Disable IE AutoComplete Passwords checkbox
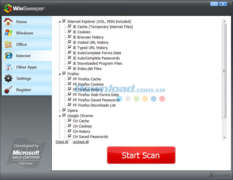233x180 pixels. coord(70,58)
